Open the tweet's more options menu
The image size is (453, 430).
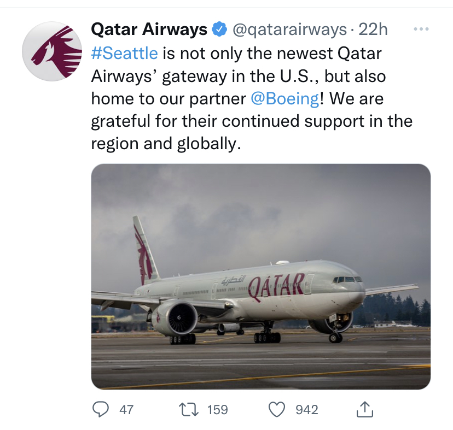(x=420, y=29)
